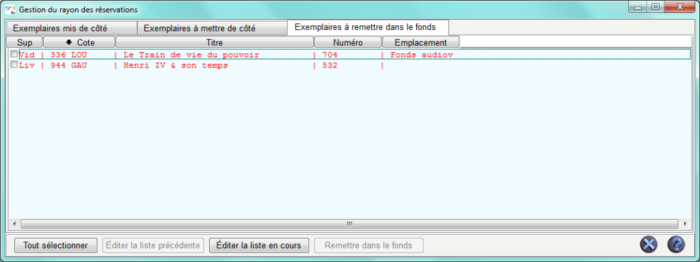Click the Sup column header
The width and height of the screenshot is (700, 262).
pyautogui.click(x=25, y=42)
